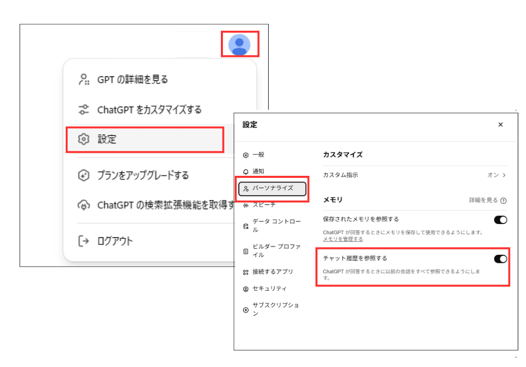Disable the チャット履歴を参照する toggle
Image resolution: width=526 pixels, height=367 pixels.
(x=500, y=259)
